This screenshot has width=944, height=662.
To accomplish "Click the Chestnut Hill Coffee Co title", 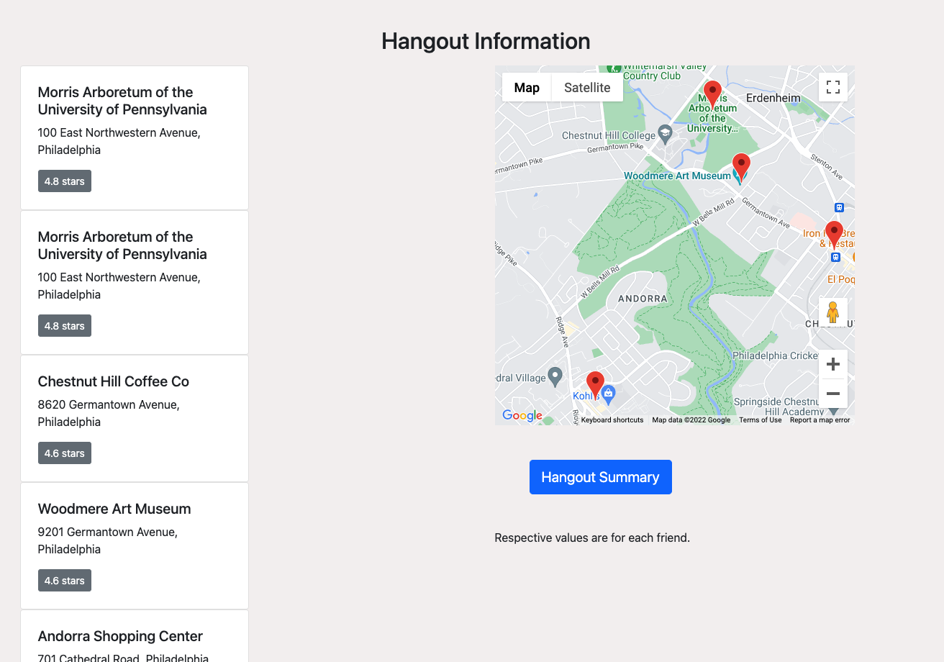I will click(114, 381).
